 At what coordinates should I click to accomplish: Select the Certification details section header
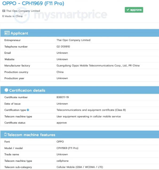tap(80, 90)
